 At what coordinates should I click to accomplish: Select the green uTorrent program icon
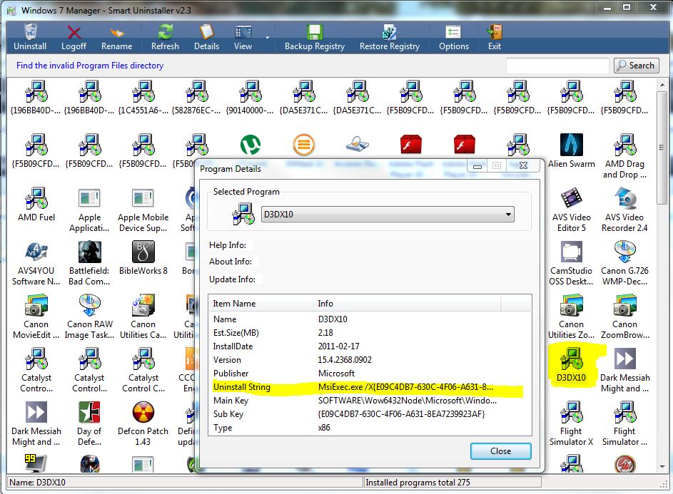251,145
